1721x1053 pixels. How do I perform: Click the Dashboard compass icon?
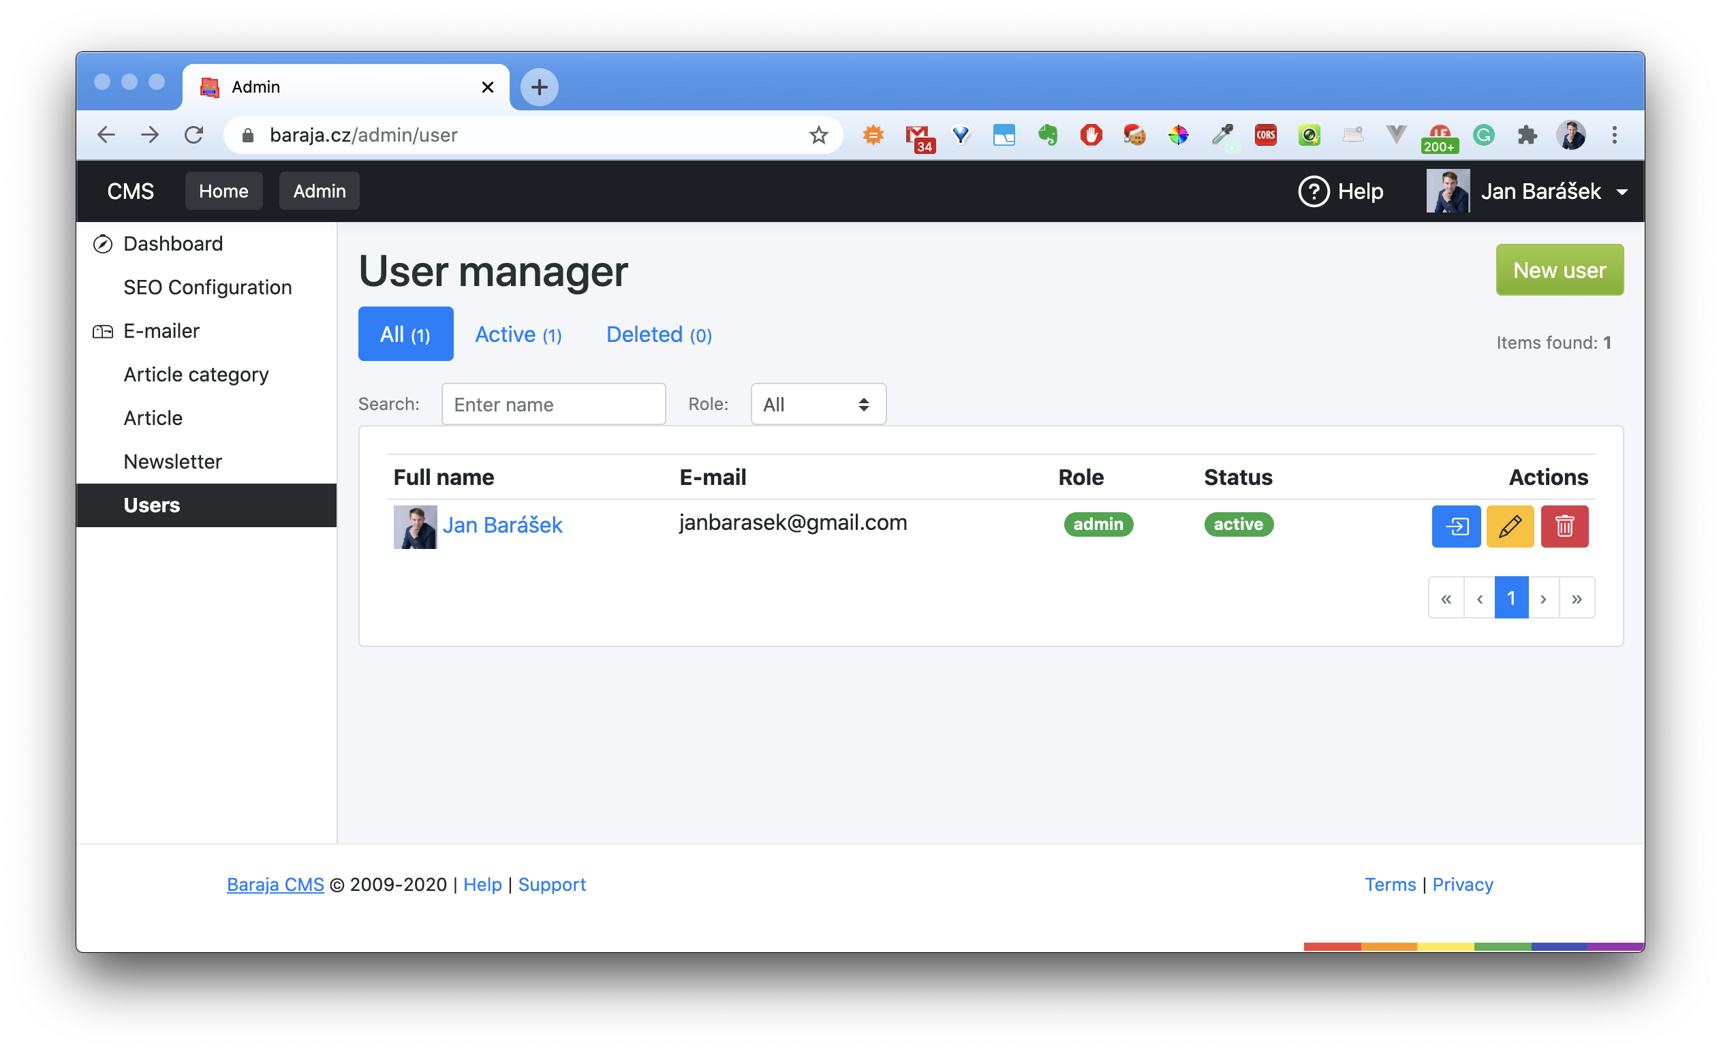pyautogui.click(x=103, y=244)
